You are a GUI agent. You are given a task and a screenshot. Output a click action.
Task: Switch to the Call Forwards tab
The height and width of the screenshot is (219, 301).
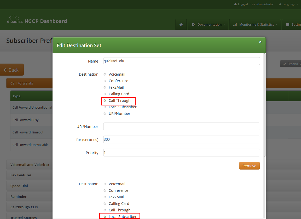click(x=21, y=83)
